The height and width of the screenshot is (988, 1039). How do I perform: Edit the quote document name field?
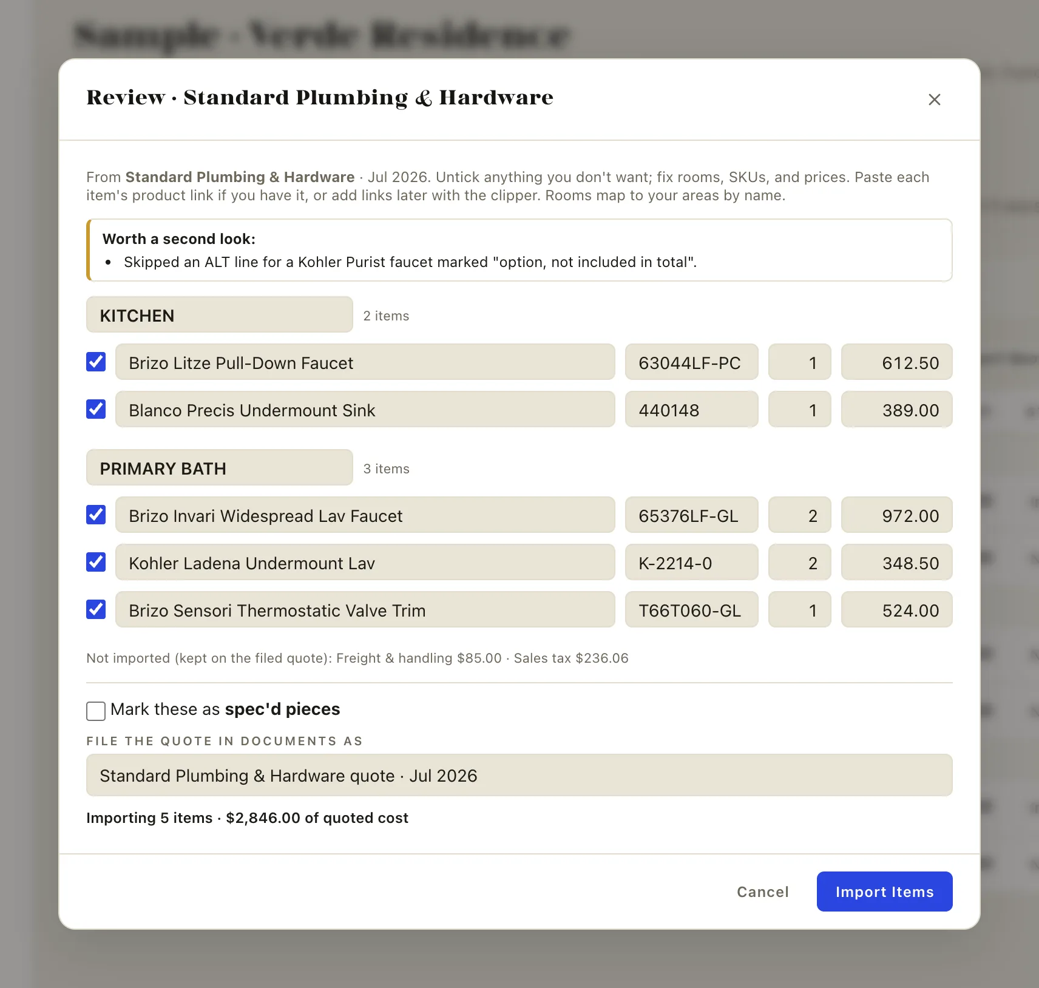tap(519, 775)
